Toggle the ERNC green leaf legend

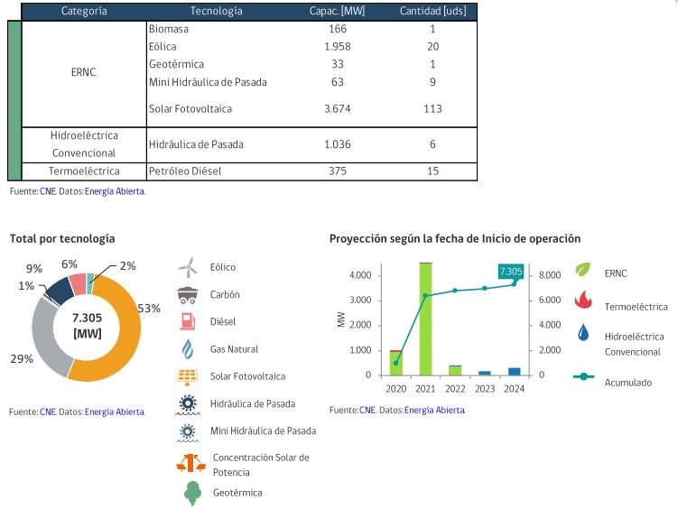584,272
